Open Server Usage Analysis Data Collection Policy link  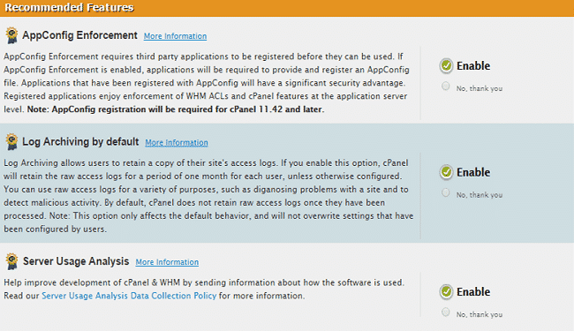pyautogui.click(x=129, y=296)
